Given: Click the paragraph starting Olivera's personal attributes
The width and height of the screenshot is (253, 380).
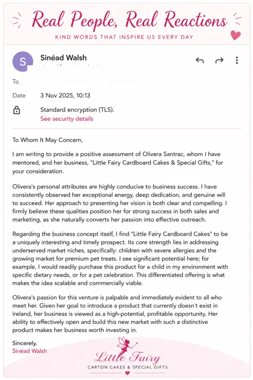Looking at the screenshot, I should [120, 203].
